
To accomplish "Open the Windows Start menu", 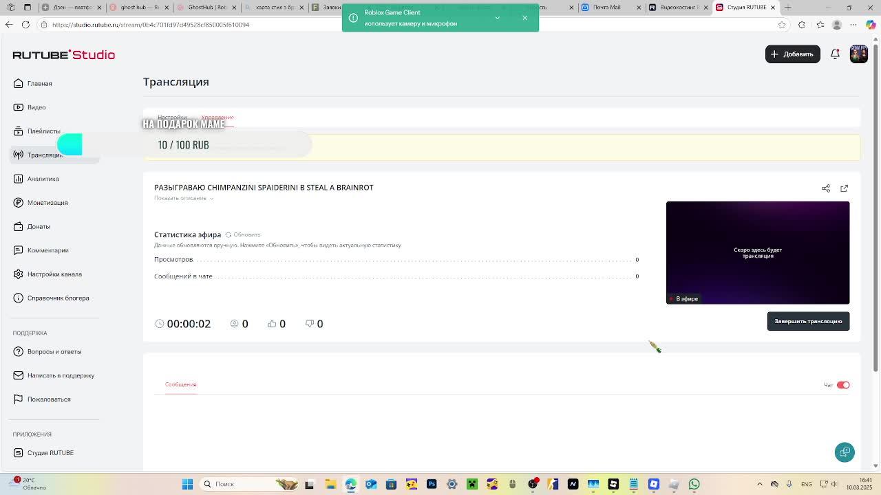I will pyautogui.click(x=187, y=484).
